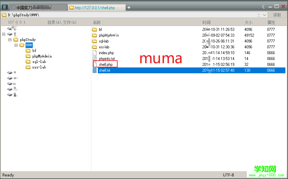
Task: Open a new tab with plus button
Action: click(x=129, y=7)
